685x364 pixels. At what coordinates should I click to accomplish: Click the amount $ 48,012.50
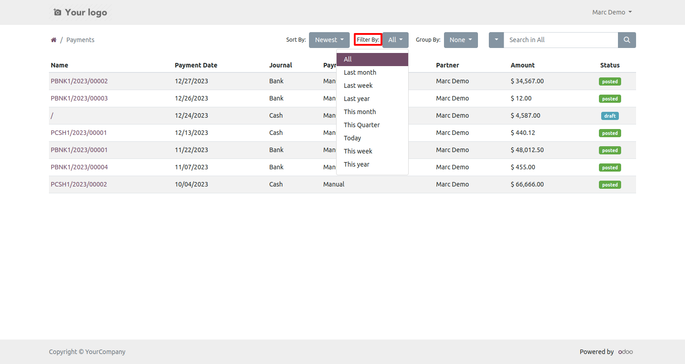[527, 150]
